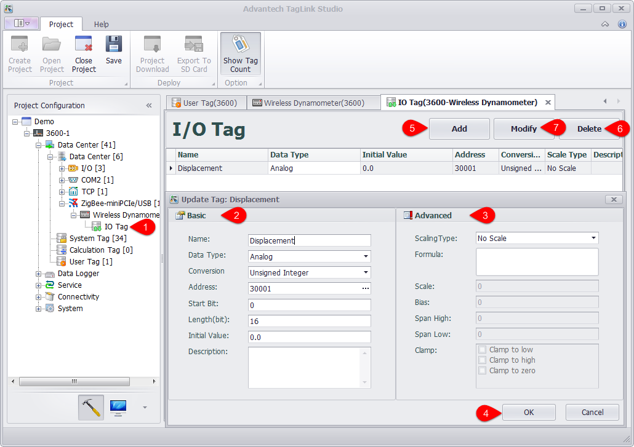
Task: Click the OK button
Action: click(x=529, y=413)
